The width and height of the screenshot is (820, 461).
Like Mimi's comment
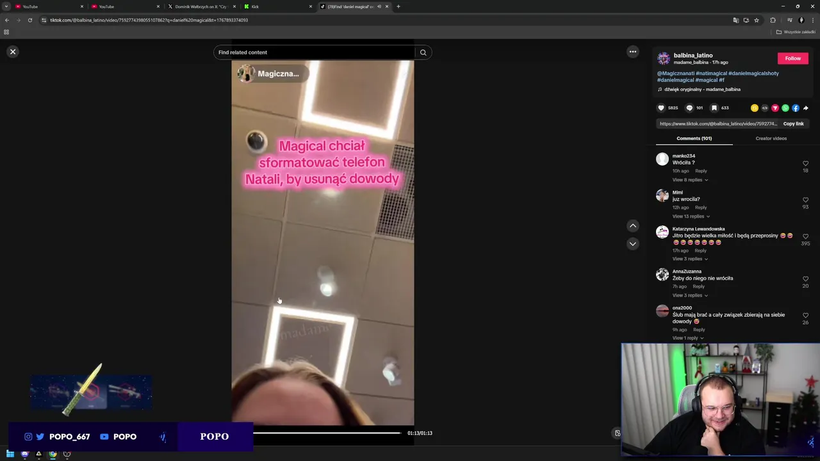coord(805,200)
